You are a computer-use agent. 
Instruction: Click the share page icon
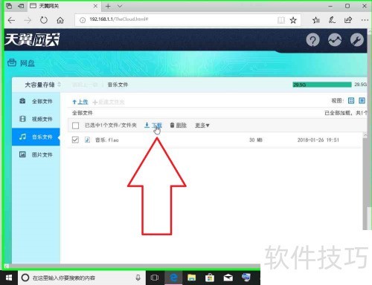coord(348,20)
